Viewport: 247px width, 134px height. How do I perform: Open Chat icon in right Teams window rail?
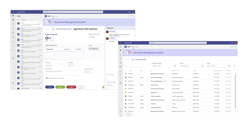pyautogui.click(x=120, y=54)
